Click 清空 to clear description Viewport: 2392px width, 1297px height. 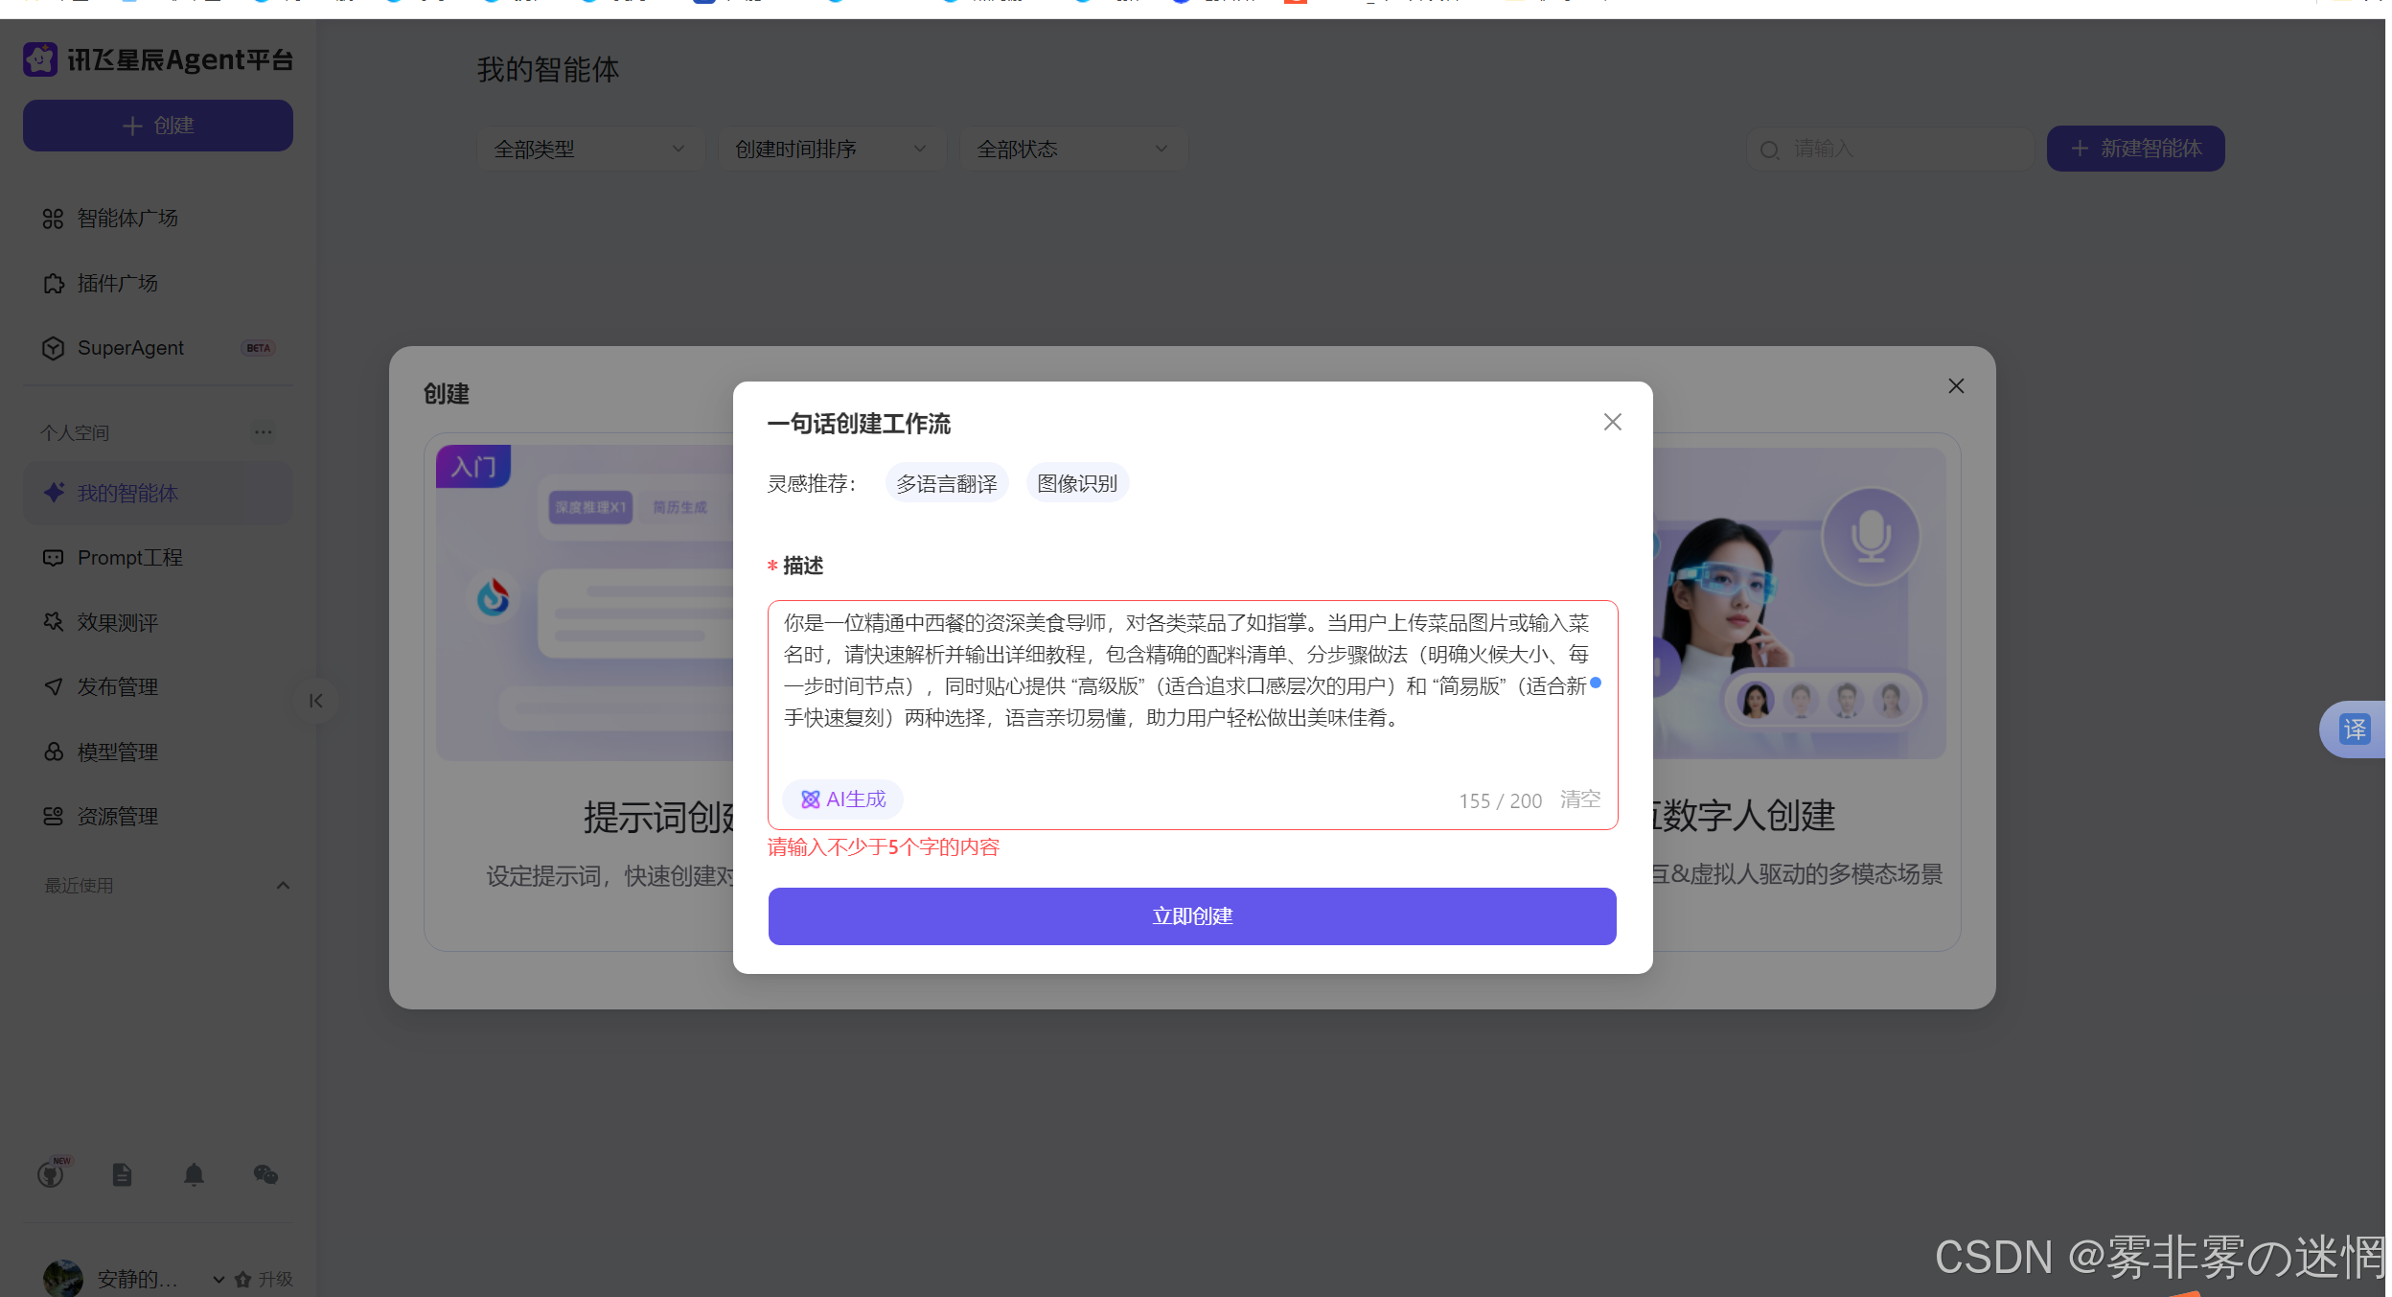pos(1579,799)
